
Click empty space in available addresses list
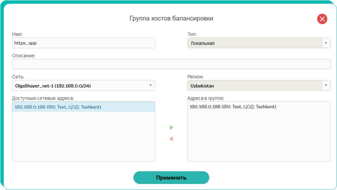pos(84,136)
